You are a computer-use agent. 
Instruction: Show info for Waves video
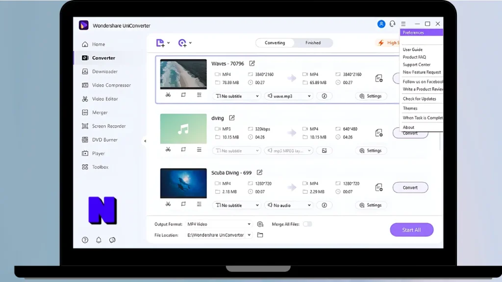tap(325, 96)
